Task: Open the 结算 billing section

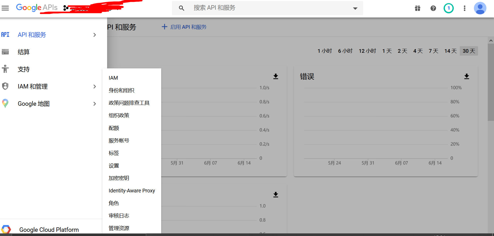Action: 24,52
